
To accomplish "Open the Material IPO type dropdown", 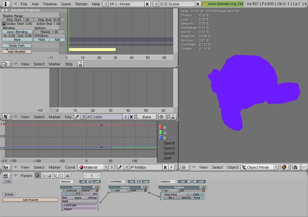I will coord(93,167).
